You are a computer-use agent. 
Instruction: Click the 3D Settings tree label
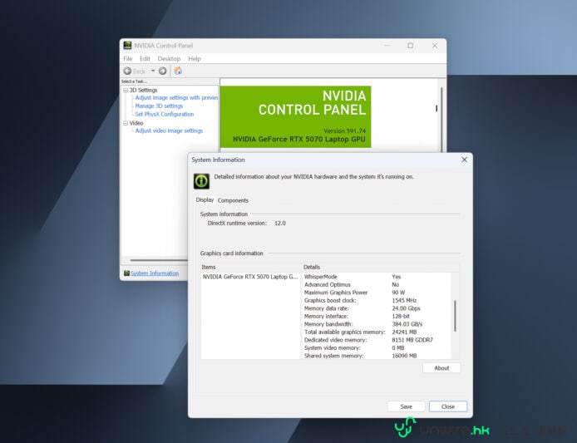[143, 90]
